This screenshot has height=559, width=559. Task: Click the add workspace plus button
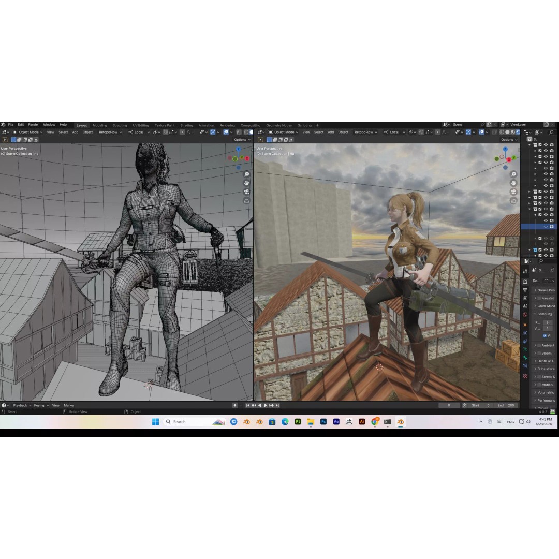point(317,125)
